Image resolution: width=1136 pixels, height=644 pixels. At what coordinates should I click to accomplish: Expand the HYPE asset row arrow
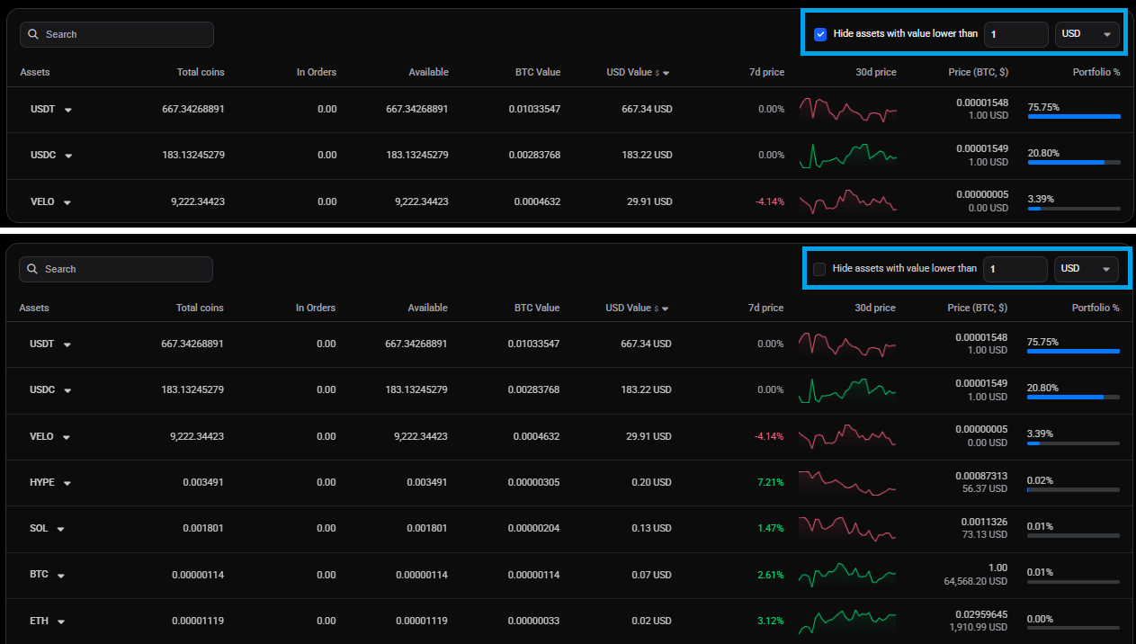point(67,483)
